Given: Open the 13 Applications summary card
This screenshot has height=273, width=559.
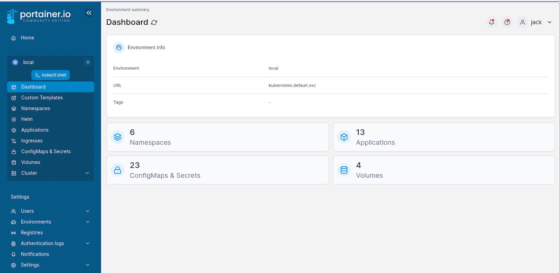Looking at the screenshot, I should pyautogui.click(x=443, y=137).
